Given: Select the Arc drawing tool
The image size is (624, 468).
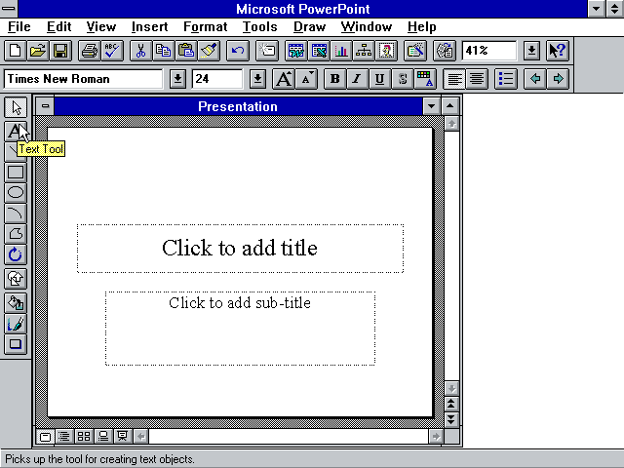Looking at the screenshot, I should click(16, 214).
